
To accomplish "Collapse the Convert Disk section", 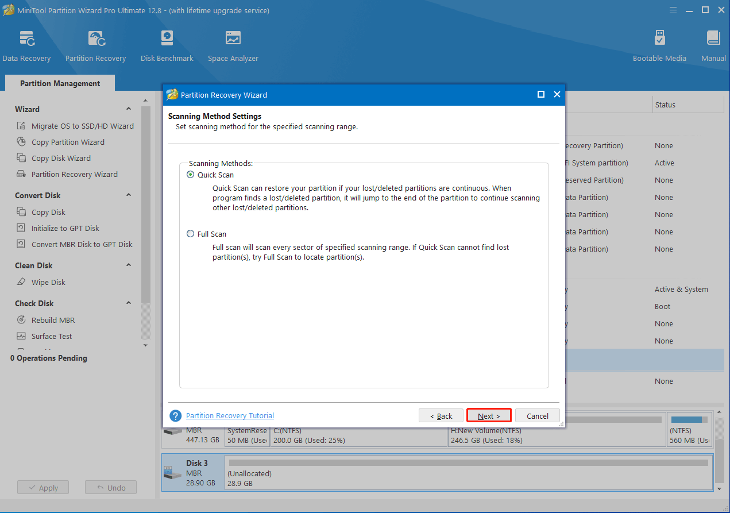I will (x=129, y=195).
